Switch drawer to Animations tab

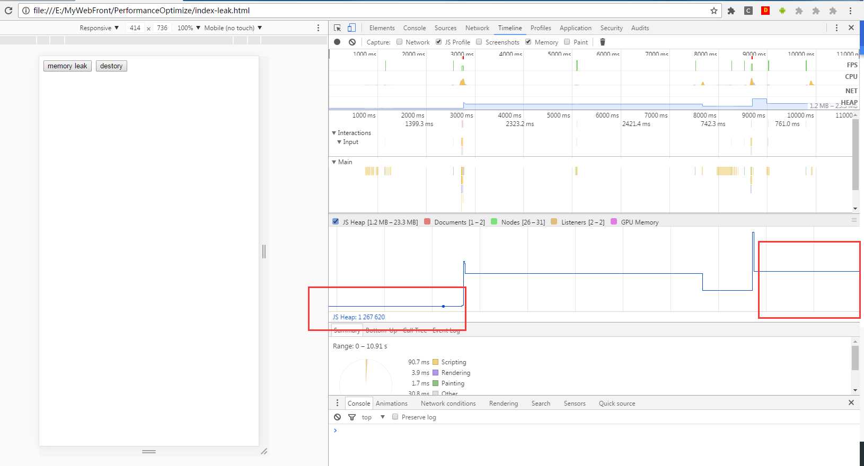click(392, 404)
